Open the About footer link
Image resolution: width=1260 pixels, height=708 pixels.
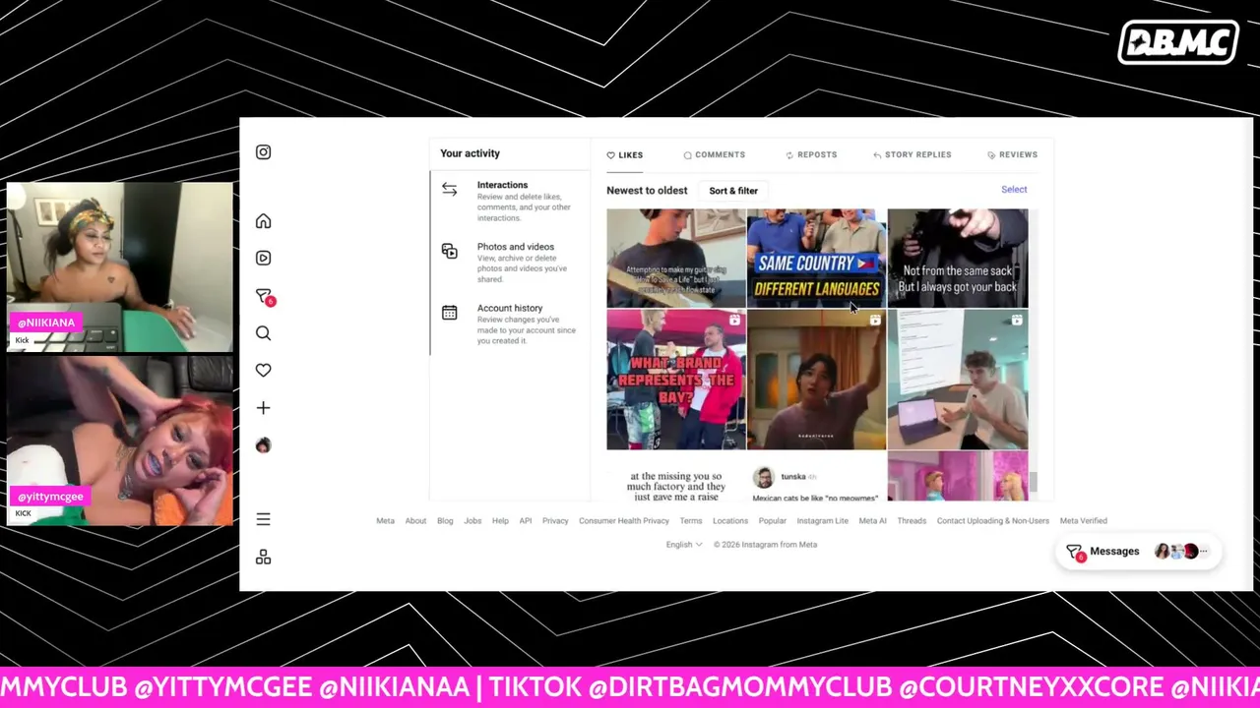tap(415, 521)
